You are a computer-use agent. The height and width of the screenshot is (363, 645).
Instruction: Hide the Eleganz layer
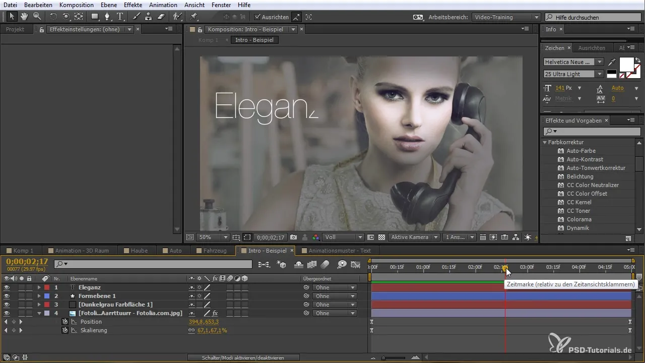tap(7, 287)
